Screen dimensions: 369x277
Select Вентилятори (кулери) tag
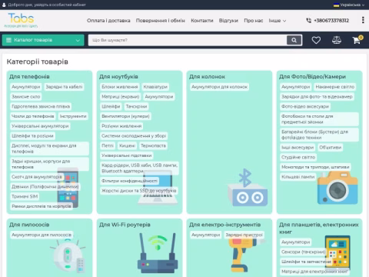125,116
